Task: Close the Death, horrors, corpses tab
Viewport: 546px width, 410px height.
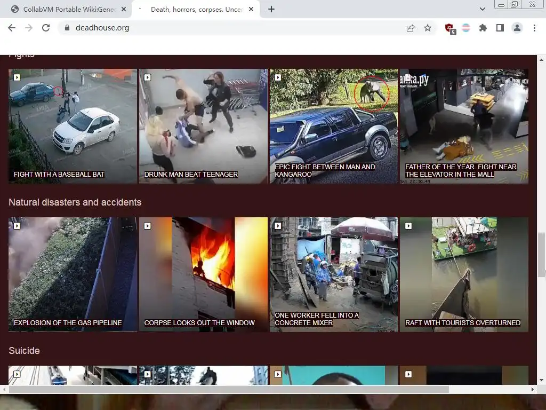Action: point(251,10)
